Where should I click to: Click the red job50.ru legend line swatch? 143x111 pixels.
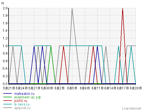pos(7,101)
